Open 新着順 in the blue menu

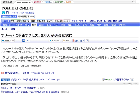pos(18,25)
